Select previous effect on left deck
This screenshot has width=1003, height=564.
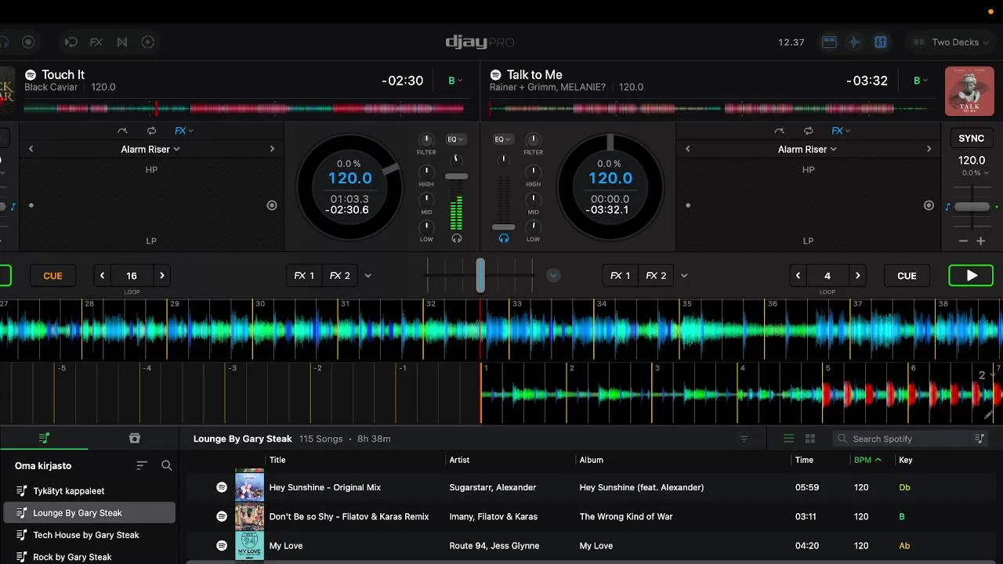(31, 149)
